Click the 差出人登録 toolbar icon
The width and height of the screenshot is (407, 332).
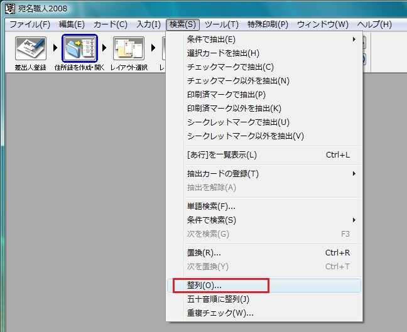tap(31, 48)
